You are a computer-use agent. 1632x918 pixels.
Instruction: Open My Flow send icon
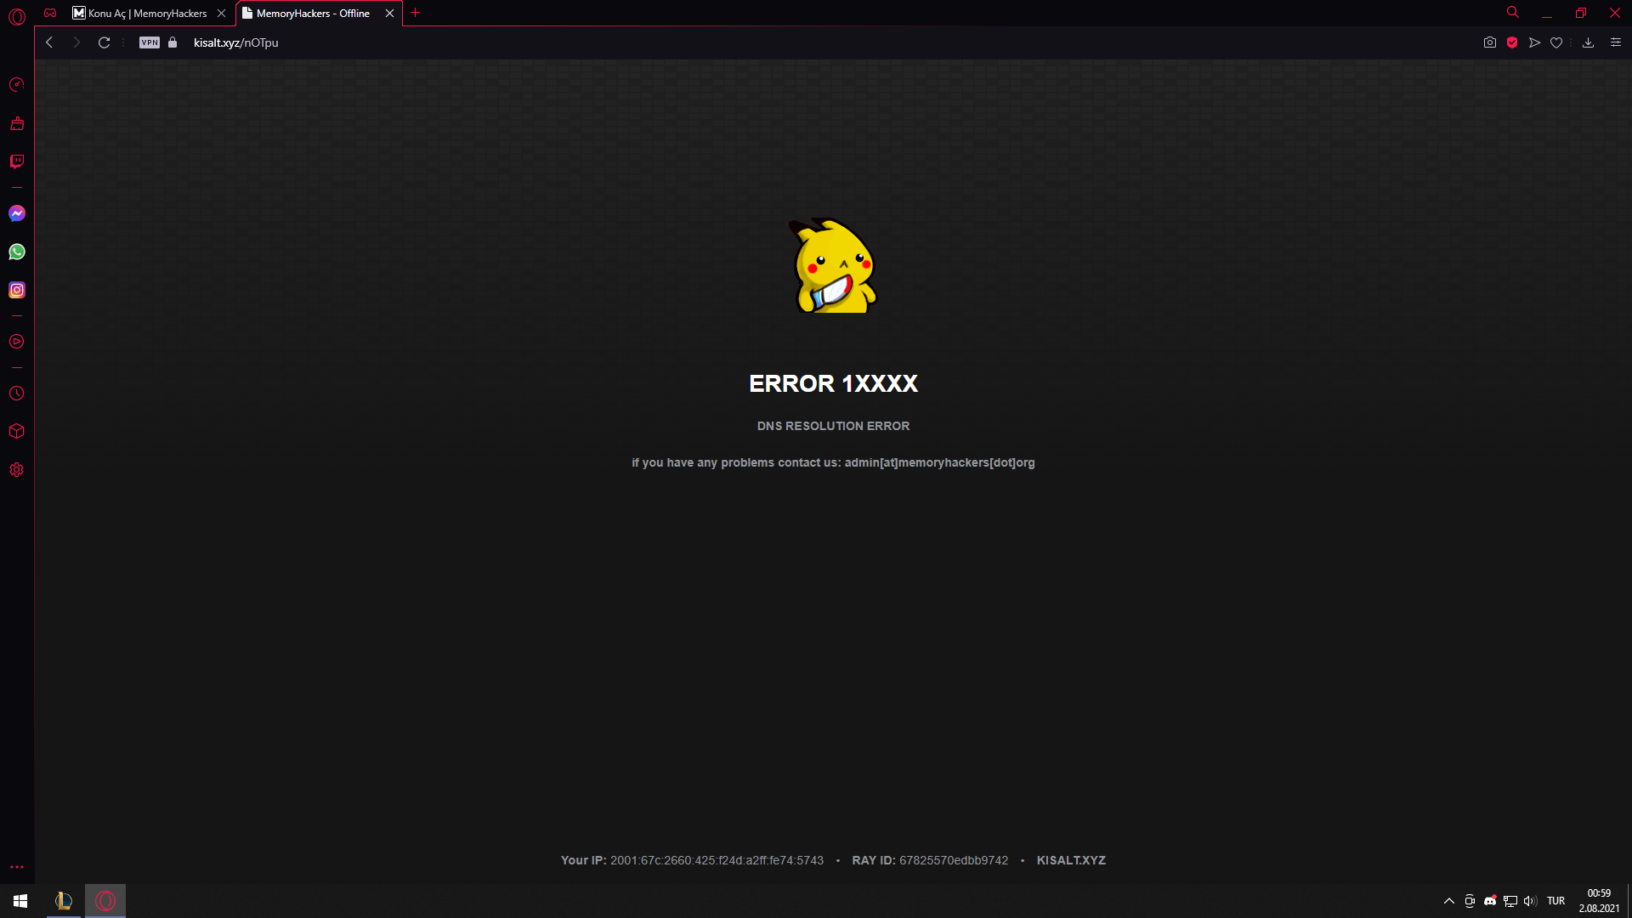pyautogui.click(x=1534, y=42)
